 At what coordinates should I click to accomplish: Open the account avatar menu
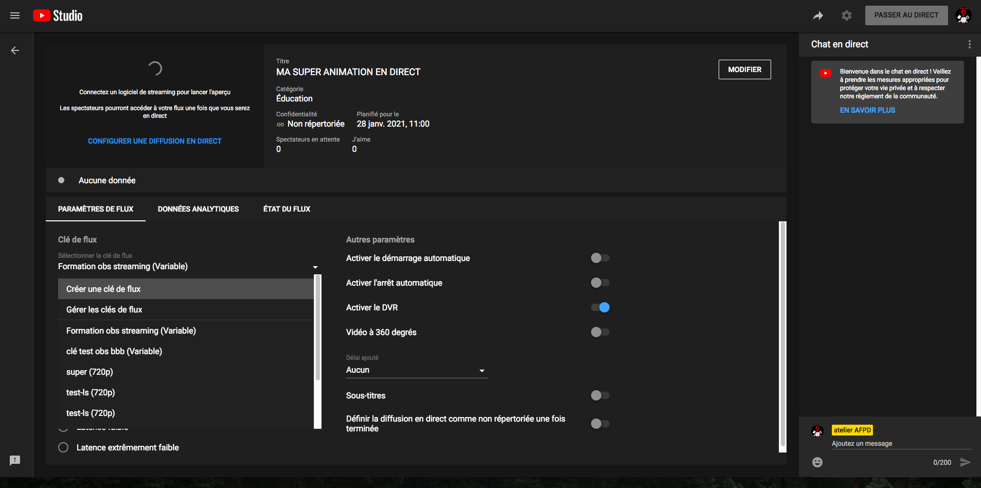coord(963,15)
